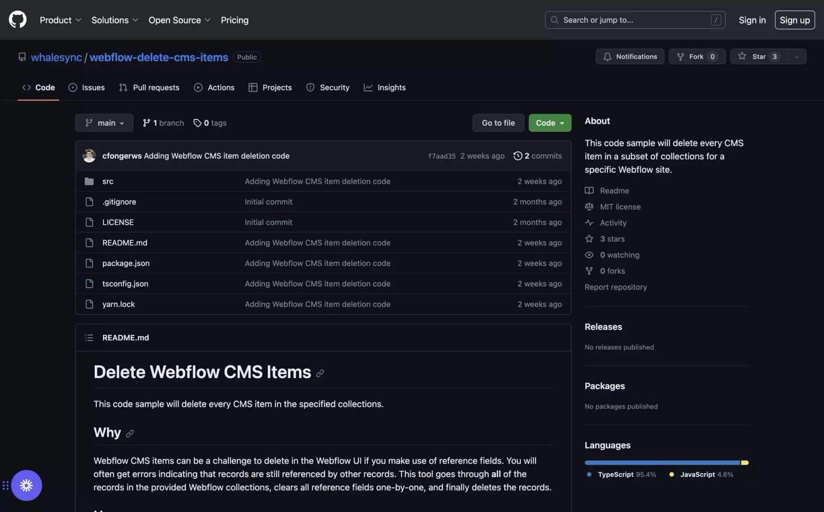Click Report repository link
Screen dimensions: 824x512
[615, 287]
